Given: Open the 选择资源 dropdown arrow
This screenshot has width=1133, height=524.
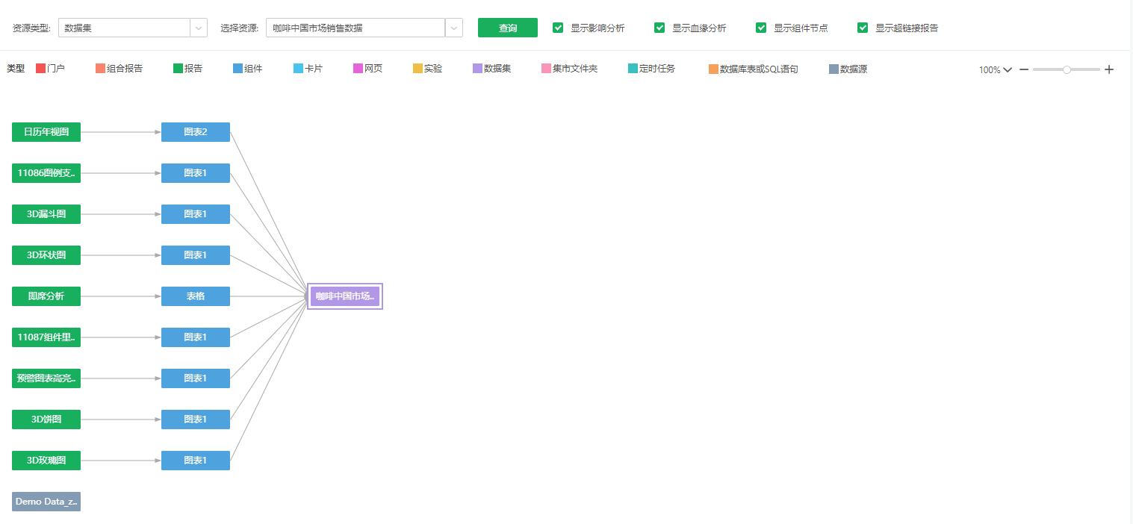Looking at the screenshot, I should coord(454,28).
